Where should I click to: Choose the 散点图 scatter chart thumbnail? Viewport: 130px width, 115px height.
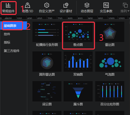(x=78, y=32)
